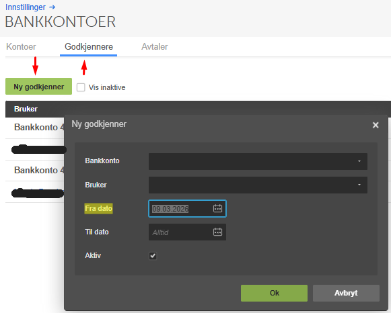
Task: Click the Bruker column header
Action: pos(26,109)
